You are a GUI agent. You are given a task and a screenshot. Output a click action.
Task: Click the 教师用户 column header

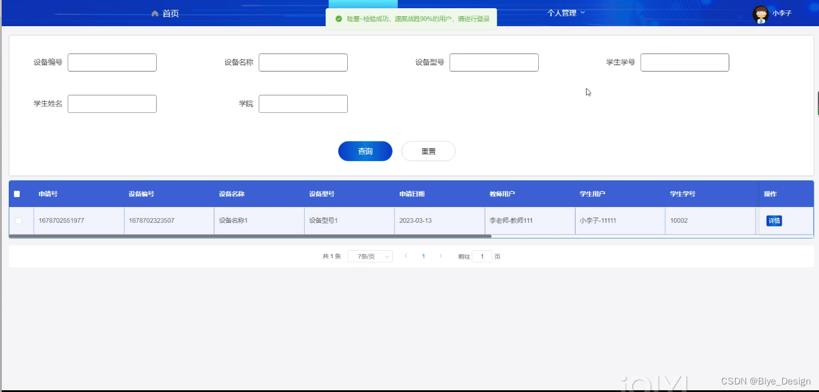coord(502,194)
